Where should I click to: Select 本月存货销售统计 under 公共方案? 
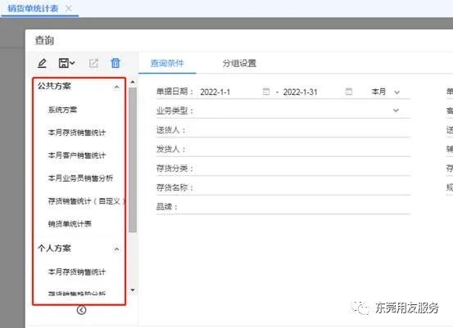(x=77, y=133)
